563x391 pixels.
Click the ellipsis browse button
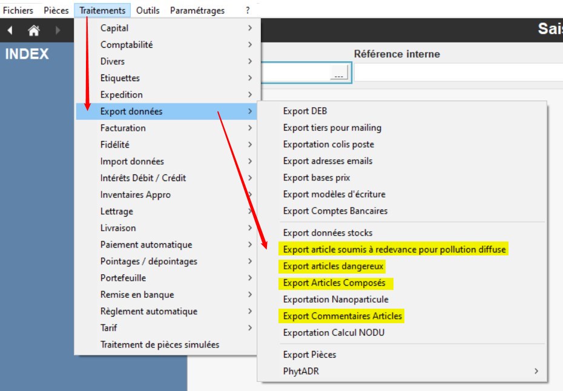click(x=338, y=73)
